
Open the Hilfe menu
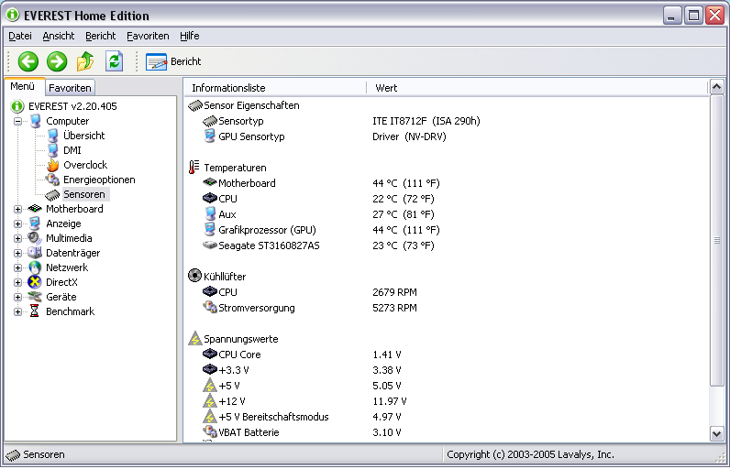tap(190, 36)
